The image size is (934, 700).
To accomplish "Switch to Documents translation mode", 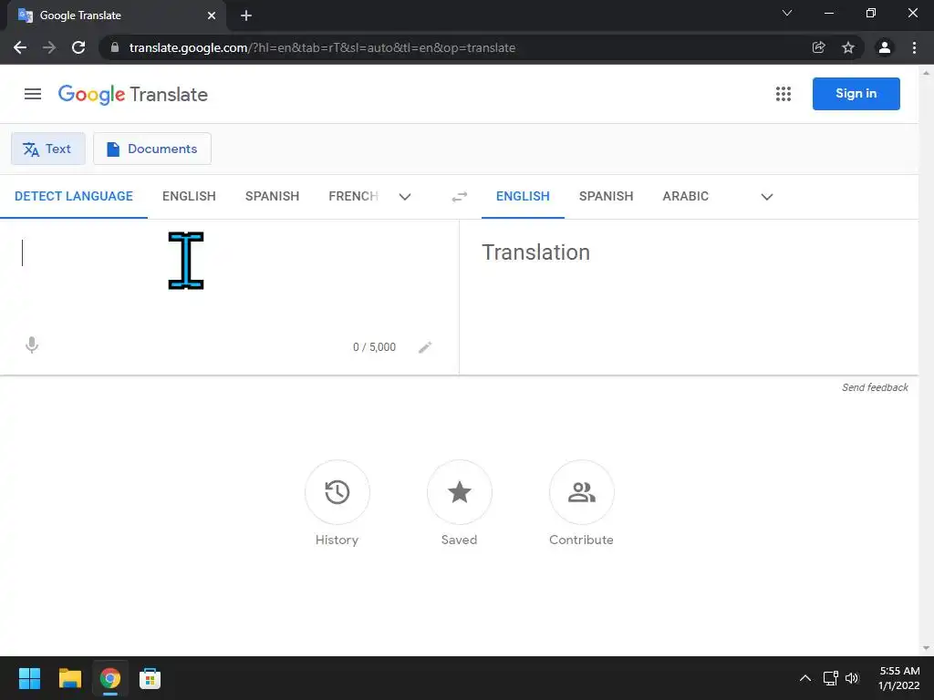I will click(152, 149).
